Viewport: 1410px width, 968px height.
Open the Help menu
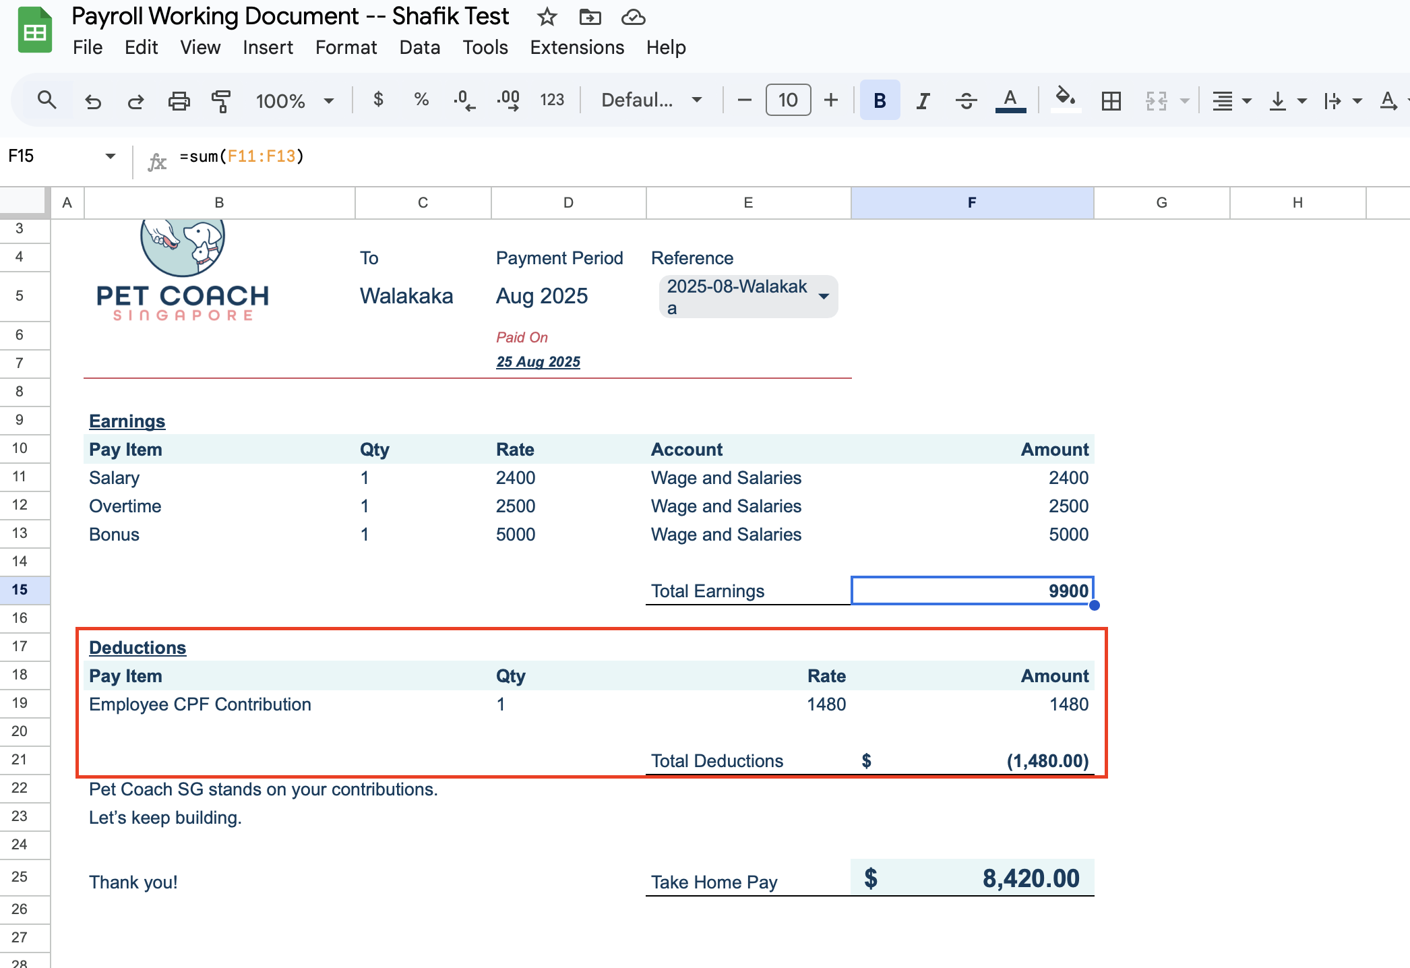point(666,47)
